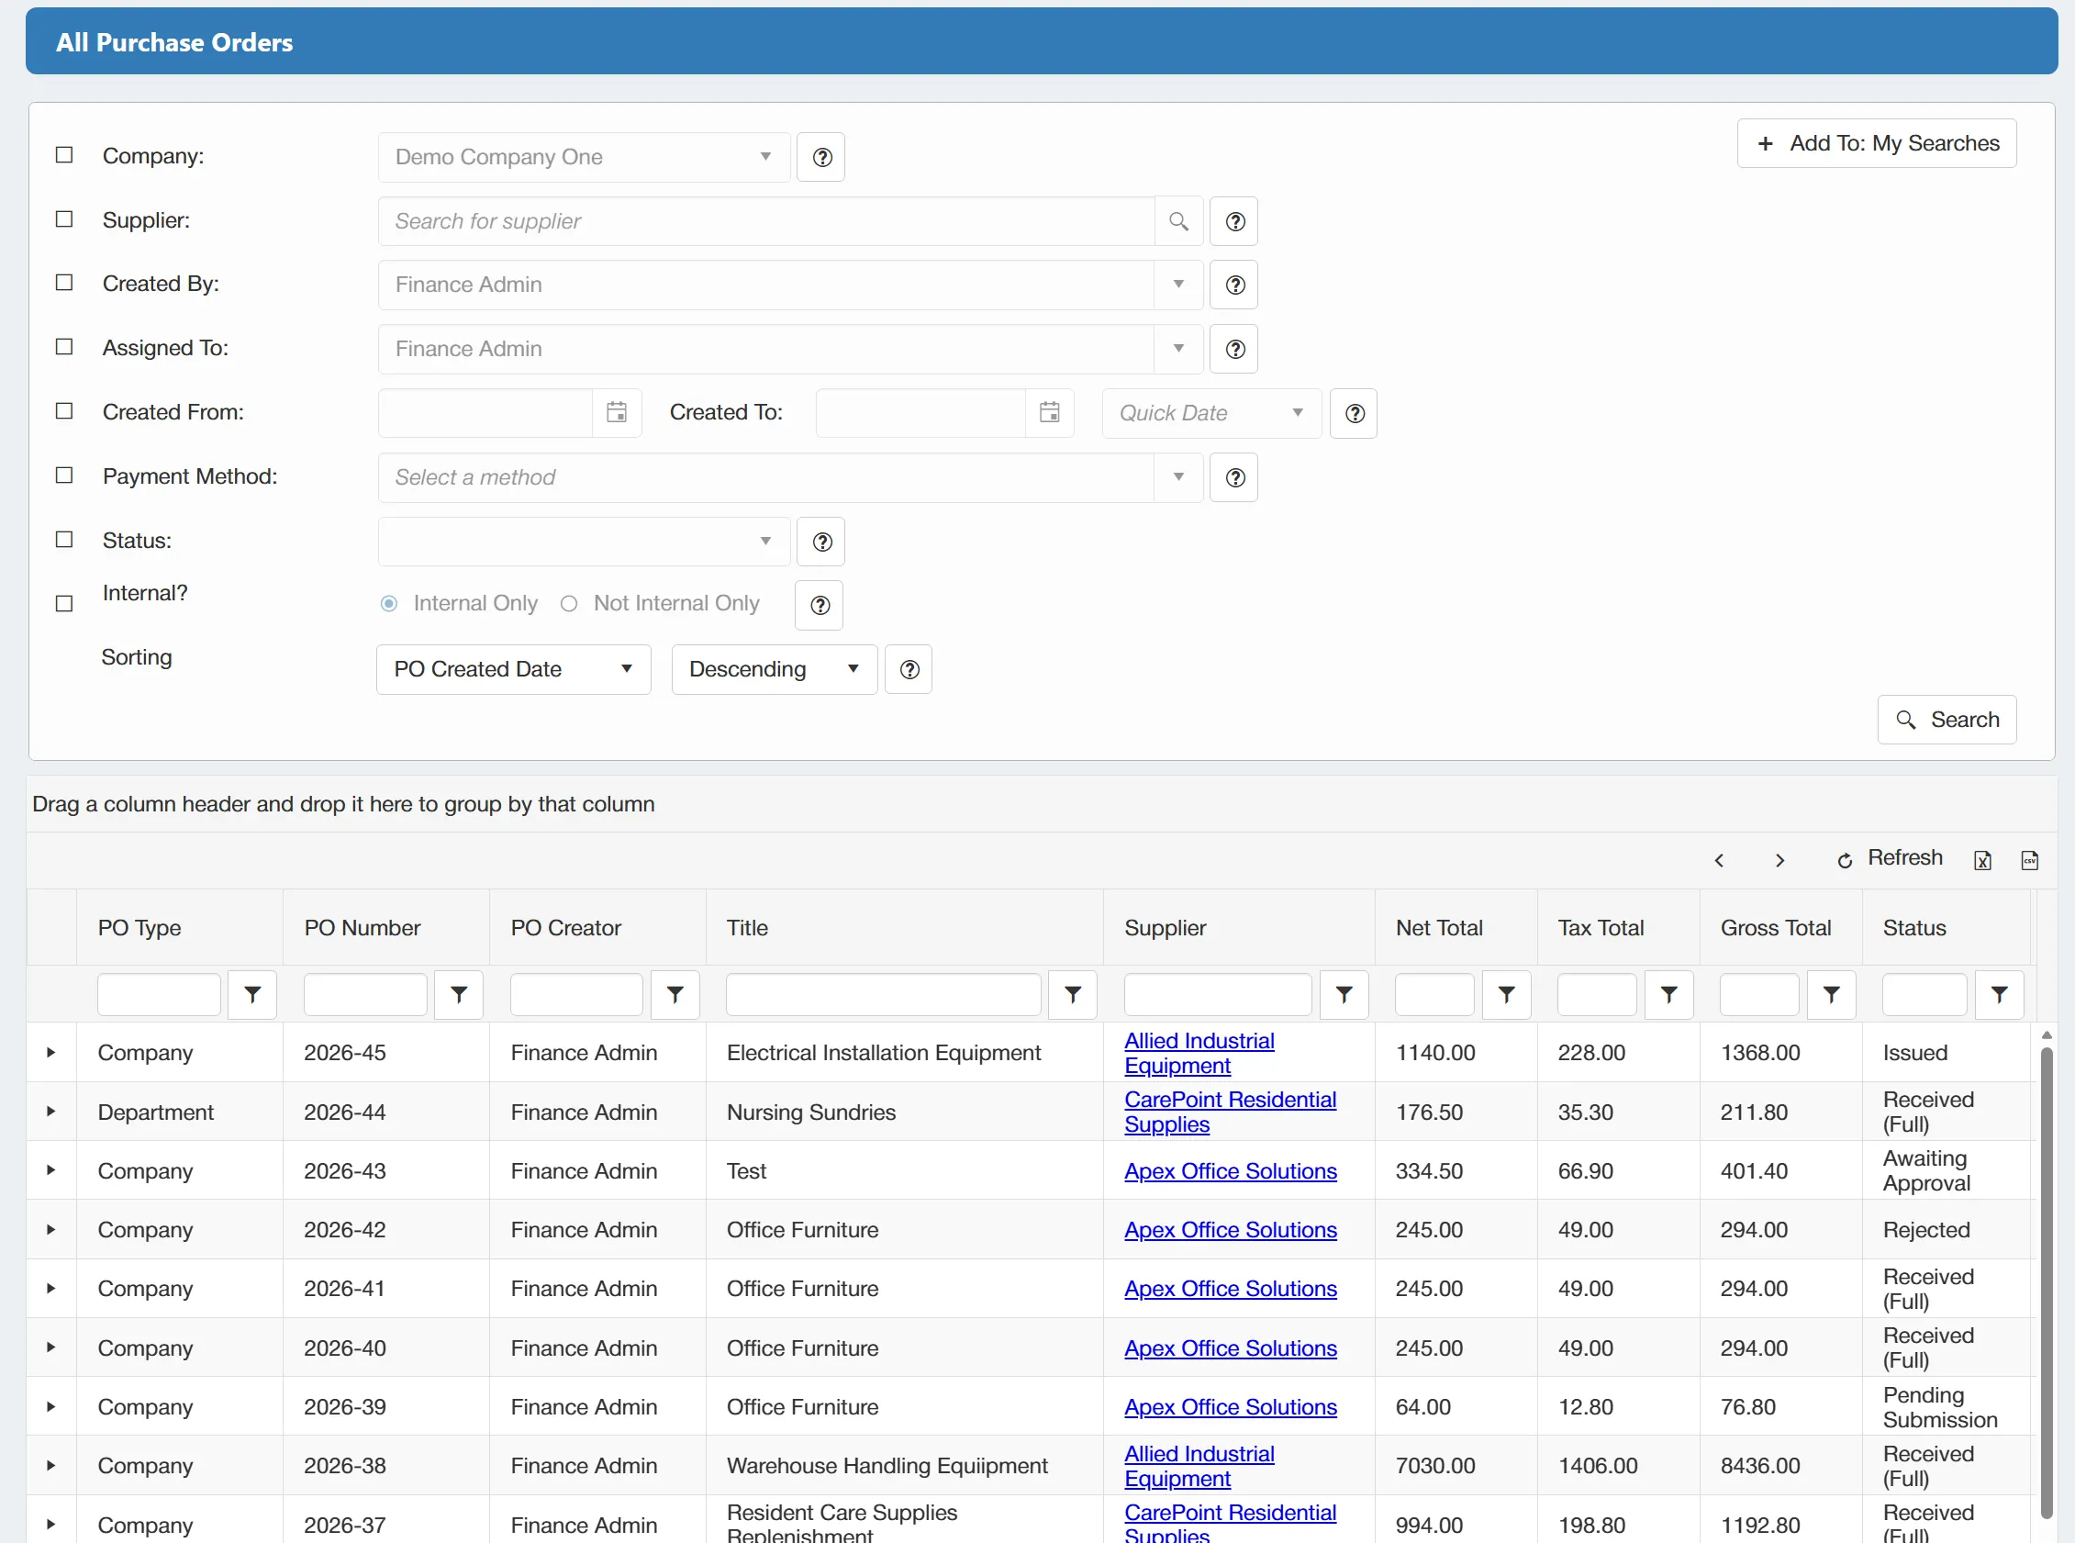Open help for the Internal option
Screen dimensions: 2075x1543
[x=820, y=605]
